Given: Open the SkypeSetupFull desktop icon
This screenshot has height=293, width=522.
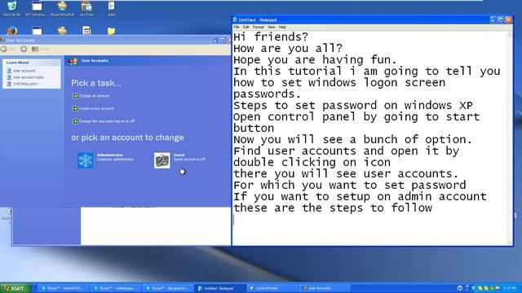Looking at the screenshot, I should [62, 8].
